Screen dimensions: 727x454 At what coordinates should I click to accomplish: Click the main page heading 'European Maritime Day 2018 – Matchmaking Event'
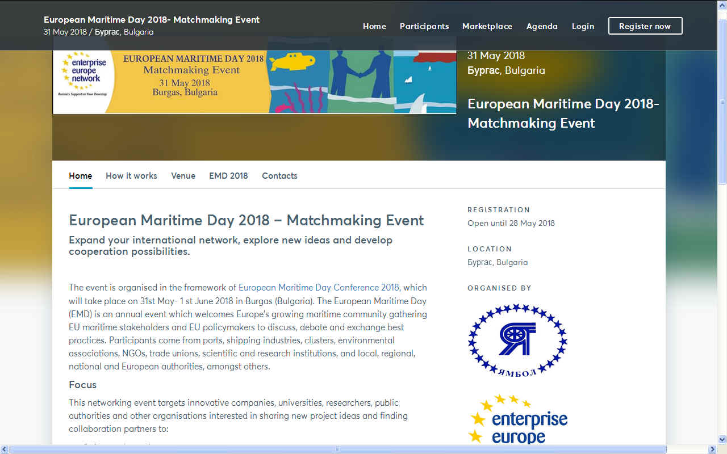coord(246,220)
